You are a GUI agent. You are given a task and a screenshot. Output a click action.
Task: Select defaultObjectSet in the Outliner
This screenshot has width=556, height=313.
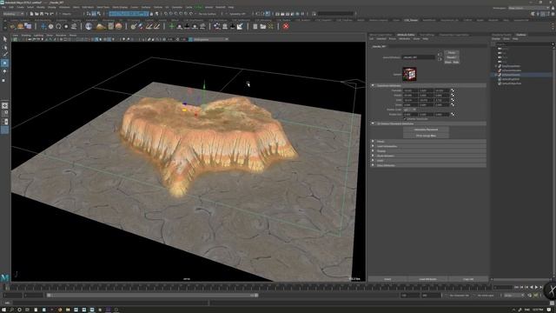coord(512,83)
